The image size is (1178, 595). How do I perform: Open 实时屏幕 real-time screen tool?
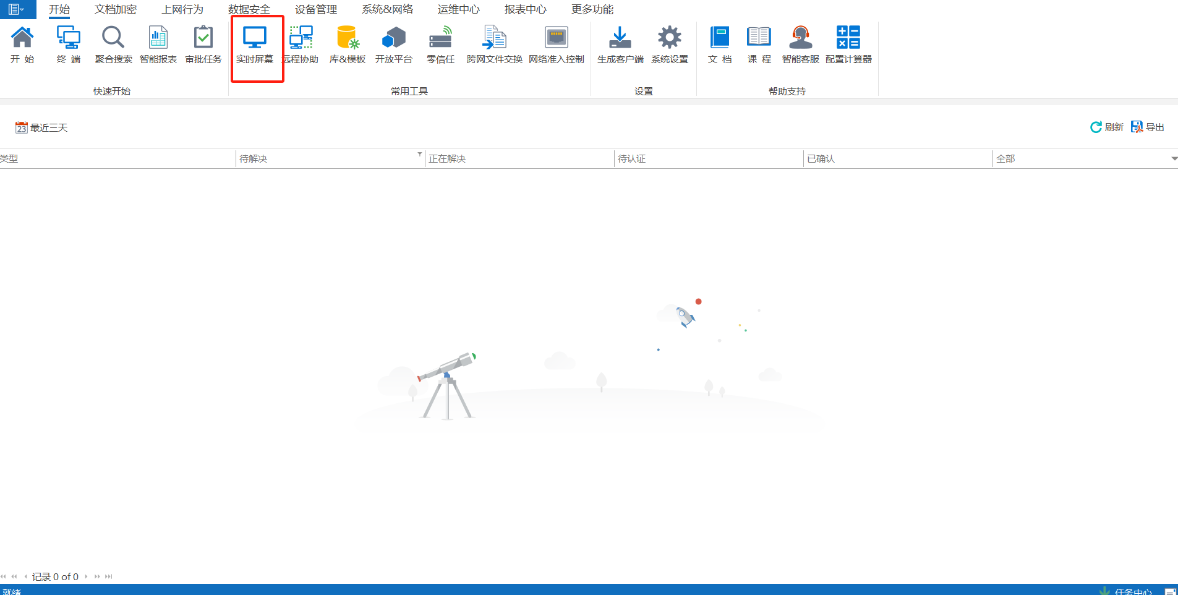255,45
